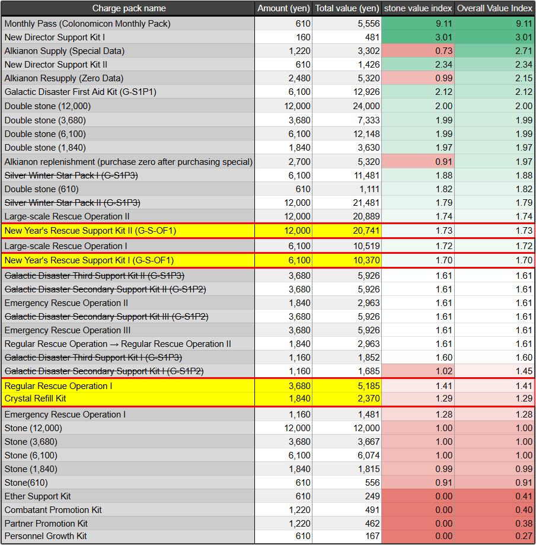
Task: Click the Large-scale Rescue Operation I cell
Action: [x=129, y=246]
